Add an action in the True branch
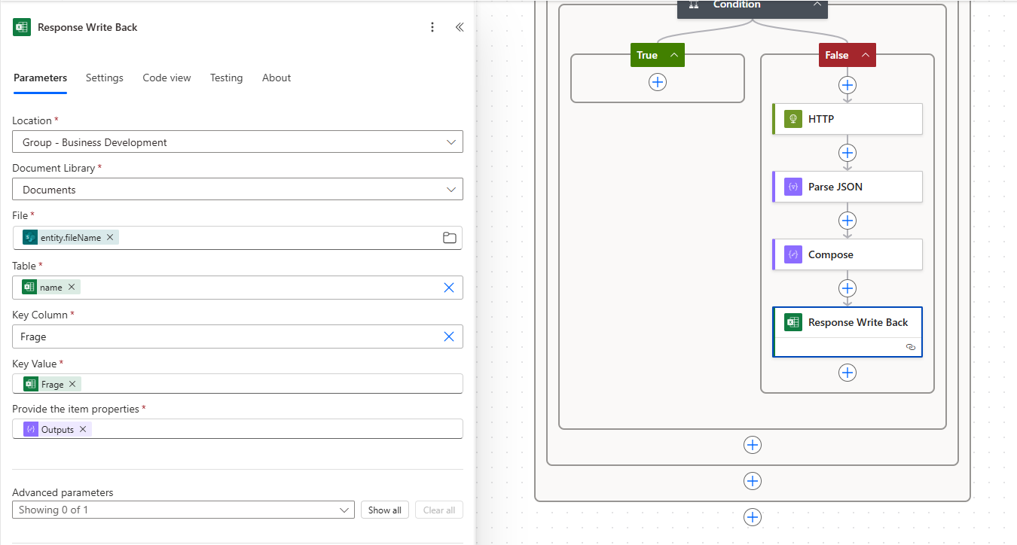 coord(658,82)
